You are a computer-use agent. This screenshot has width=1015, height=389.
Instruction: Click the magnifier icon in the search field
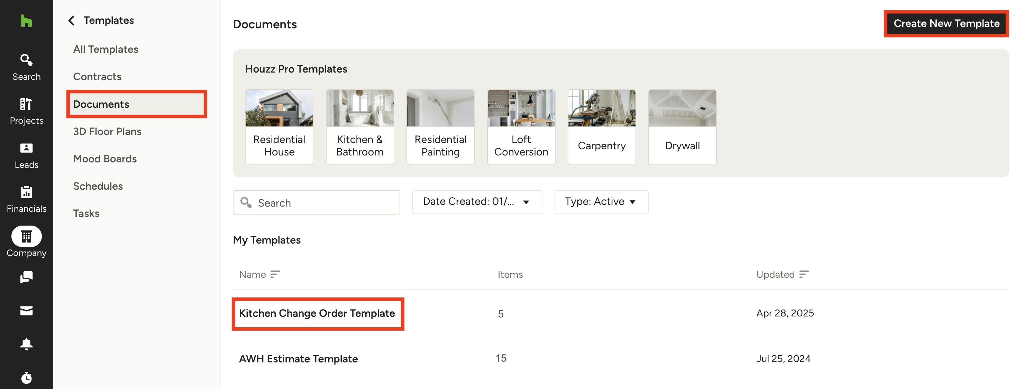point(246,202)
